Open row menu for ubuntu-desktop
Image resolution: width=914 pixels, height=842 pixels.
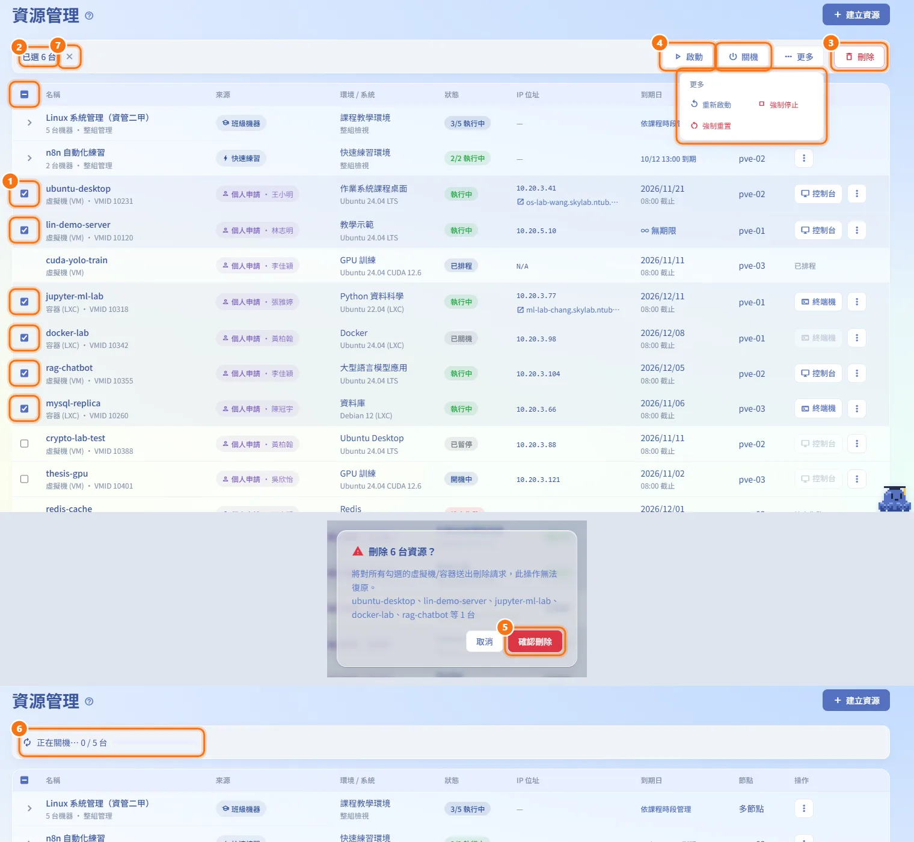point(857,194)
